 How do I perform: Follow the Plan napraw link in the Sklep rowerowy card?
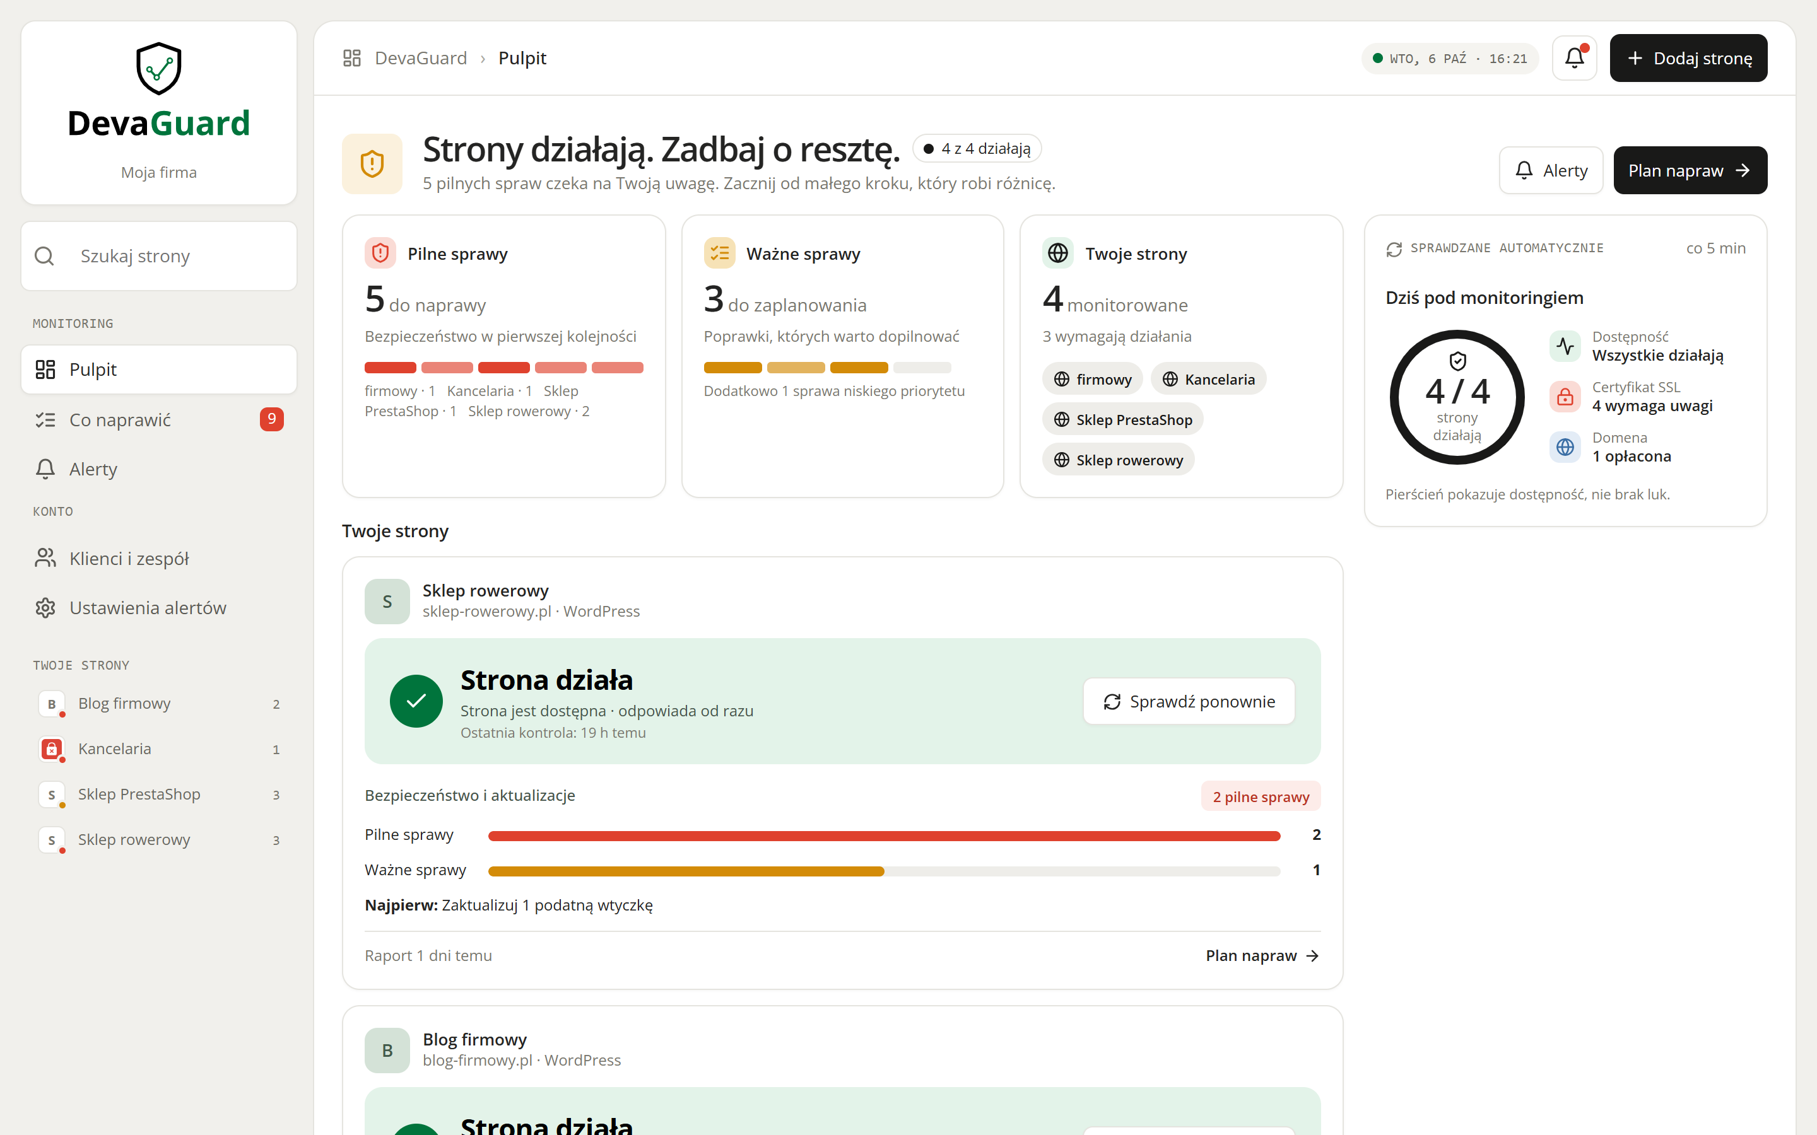(x=1262, y=955)
